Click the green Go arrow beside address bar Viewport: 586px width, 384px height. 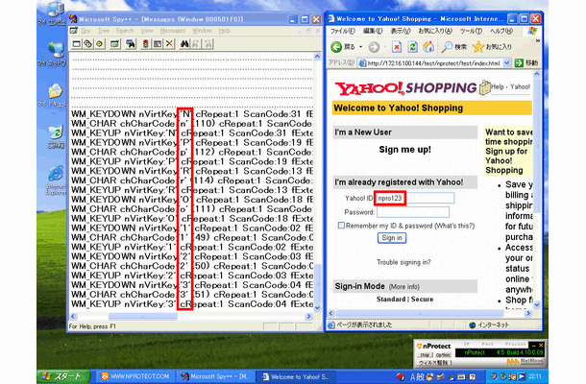(x=519, y=62)
